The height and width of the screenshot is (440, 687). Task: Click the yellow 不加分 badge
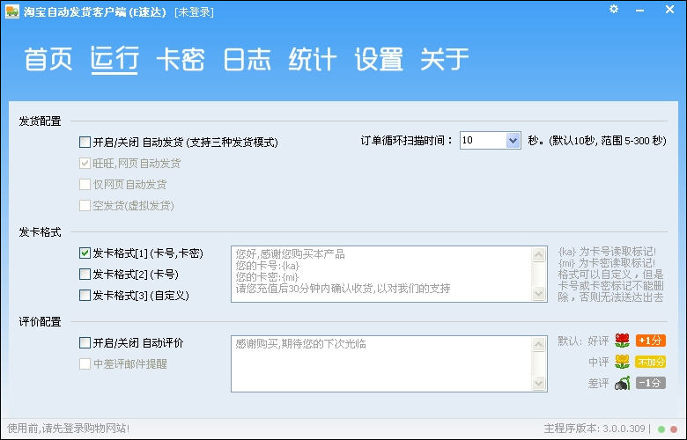[x=651, y=362]
